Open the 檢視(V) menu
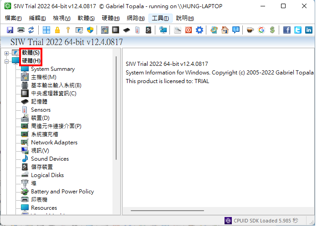The image size is (317, 227). [61, 18]
